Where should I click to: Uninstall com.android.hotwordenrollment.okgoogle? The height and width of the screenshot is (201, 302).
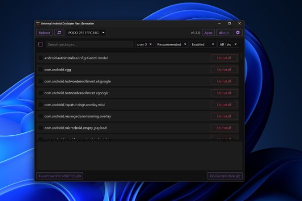coord(224,81)
